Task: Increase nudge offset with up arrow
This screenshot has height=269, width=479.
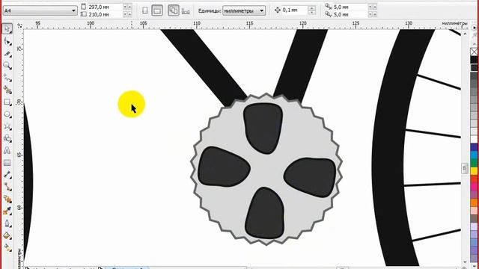Action: (311, 8)
